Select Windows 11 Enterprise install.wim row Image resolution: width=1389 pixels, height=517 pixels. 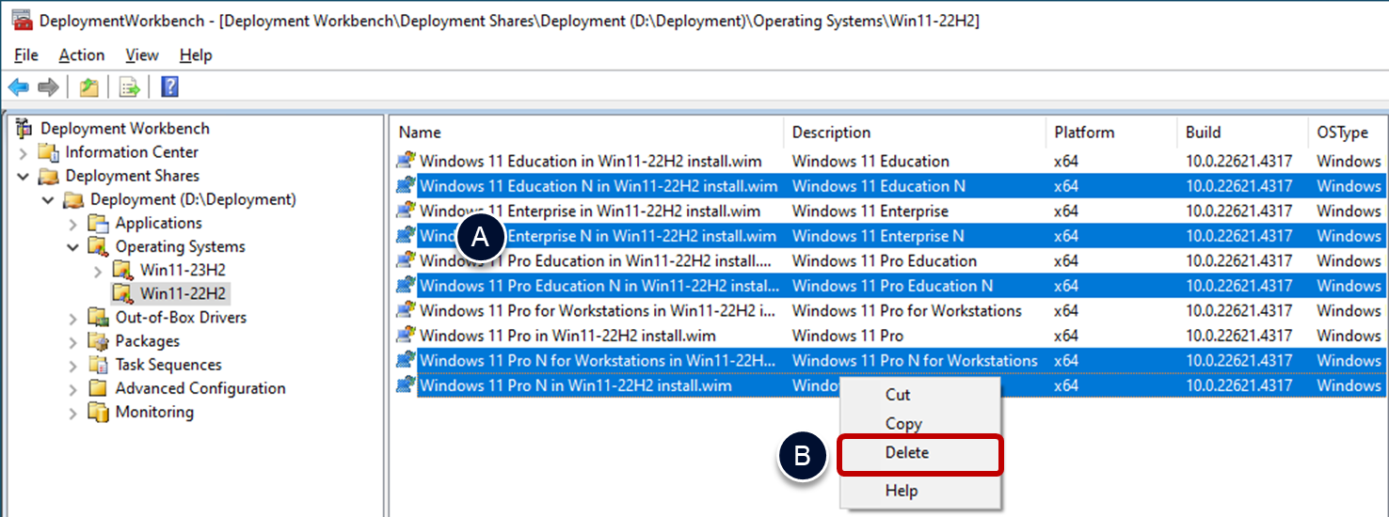point(590,211)
